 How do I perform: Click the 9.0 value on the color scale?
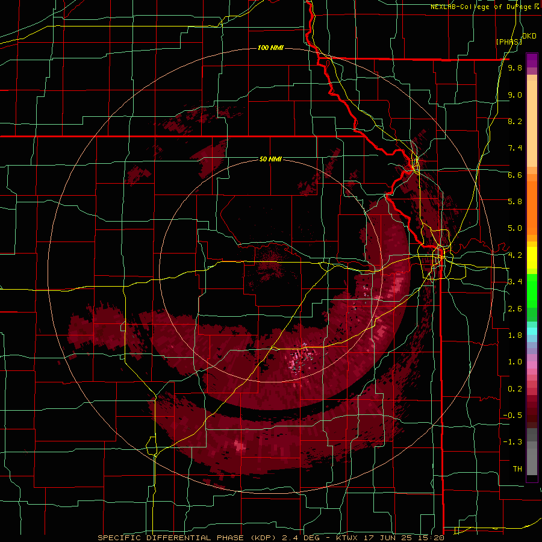coord(515,95)
